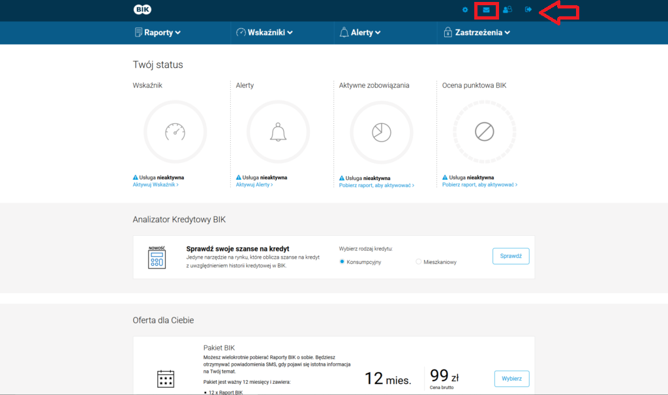
Task: Click warning triangle under Alerty
Action: point(239,177)
